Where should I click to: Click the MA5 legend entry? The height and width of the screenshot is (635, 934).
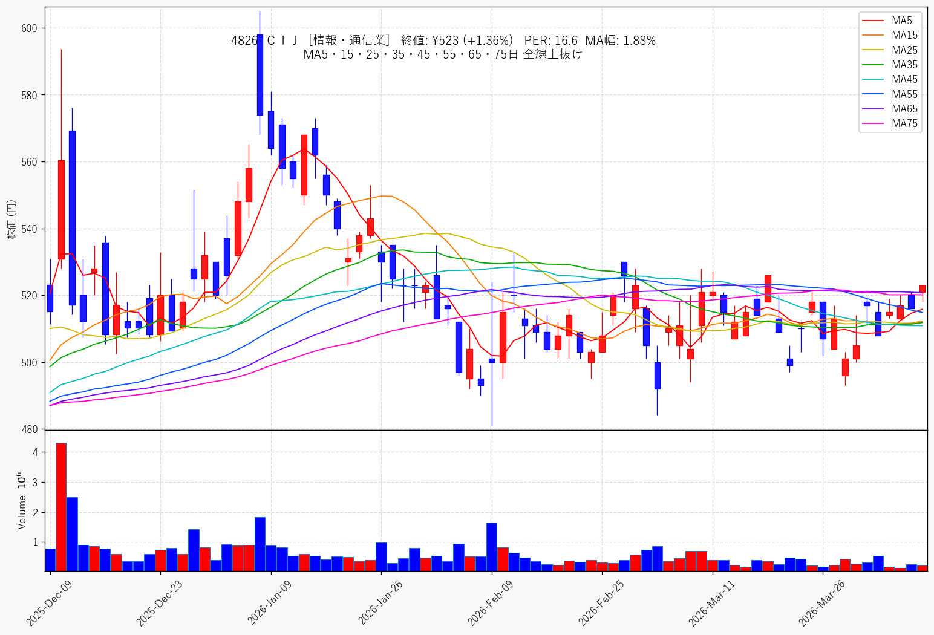(x=889, y=21)
